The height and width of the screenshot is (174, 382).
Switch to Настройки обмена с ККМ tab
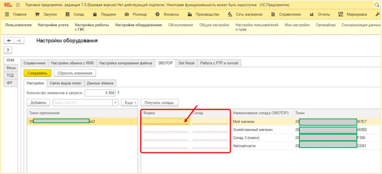click(72, 63)
